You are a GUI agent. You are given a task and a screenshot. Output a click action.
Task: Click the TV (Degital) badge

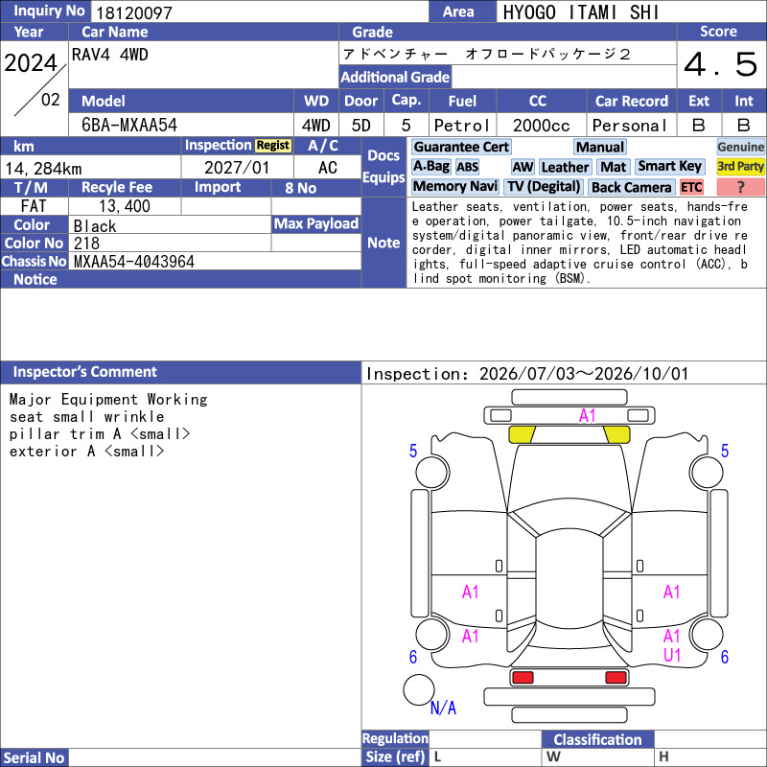(x=543, y=187)
